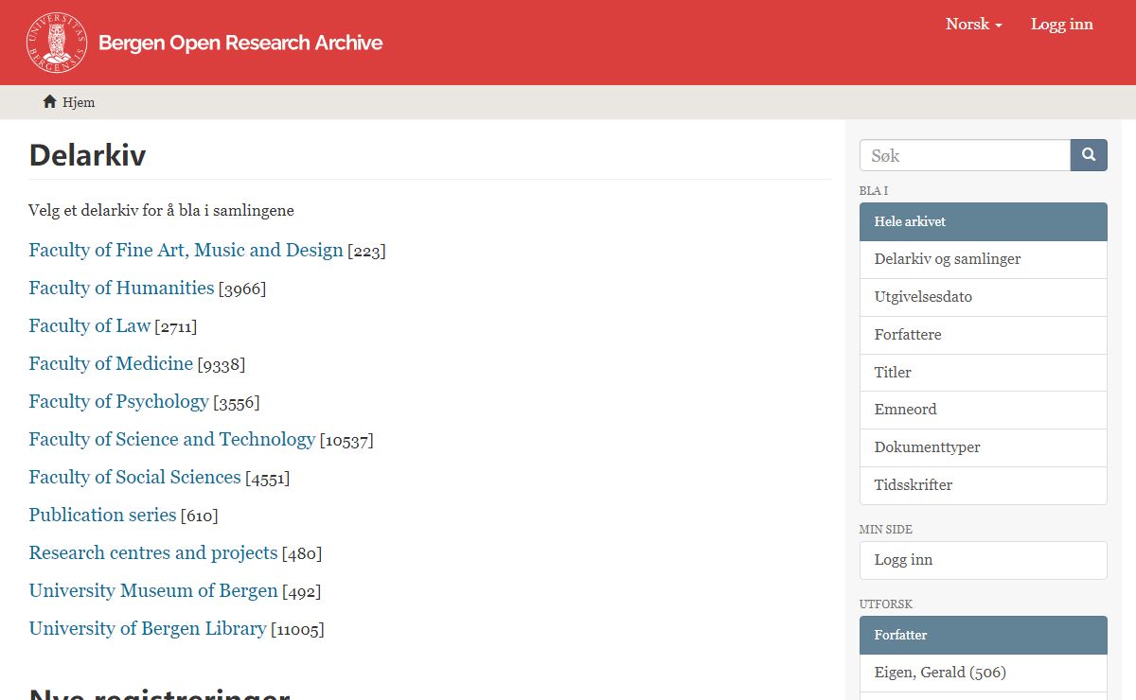This screenshot has height=700, width=1136.
Task: Browse by Utgivelsesdato
Action: [x=984, y=297]
